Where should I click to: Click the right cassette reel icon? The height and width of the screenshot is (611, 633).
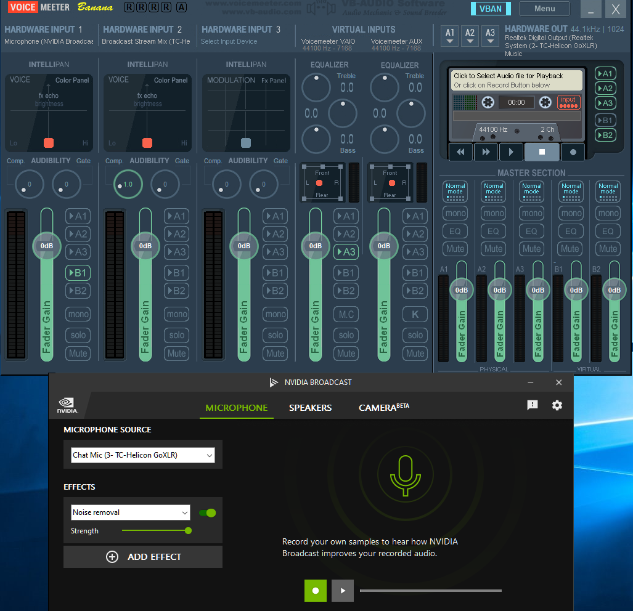pyautogui.click(x=545, y=102)
